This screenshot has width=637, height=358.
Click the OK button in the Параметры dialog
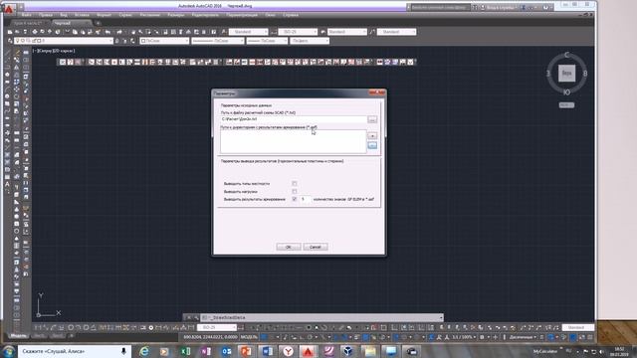pyautogui.click(x=288, y=247)
